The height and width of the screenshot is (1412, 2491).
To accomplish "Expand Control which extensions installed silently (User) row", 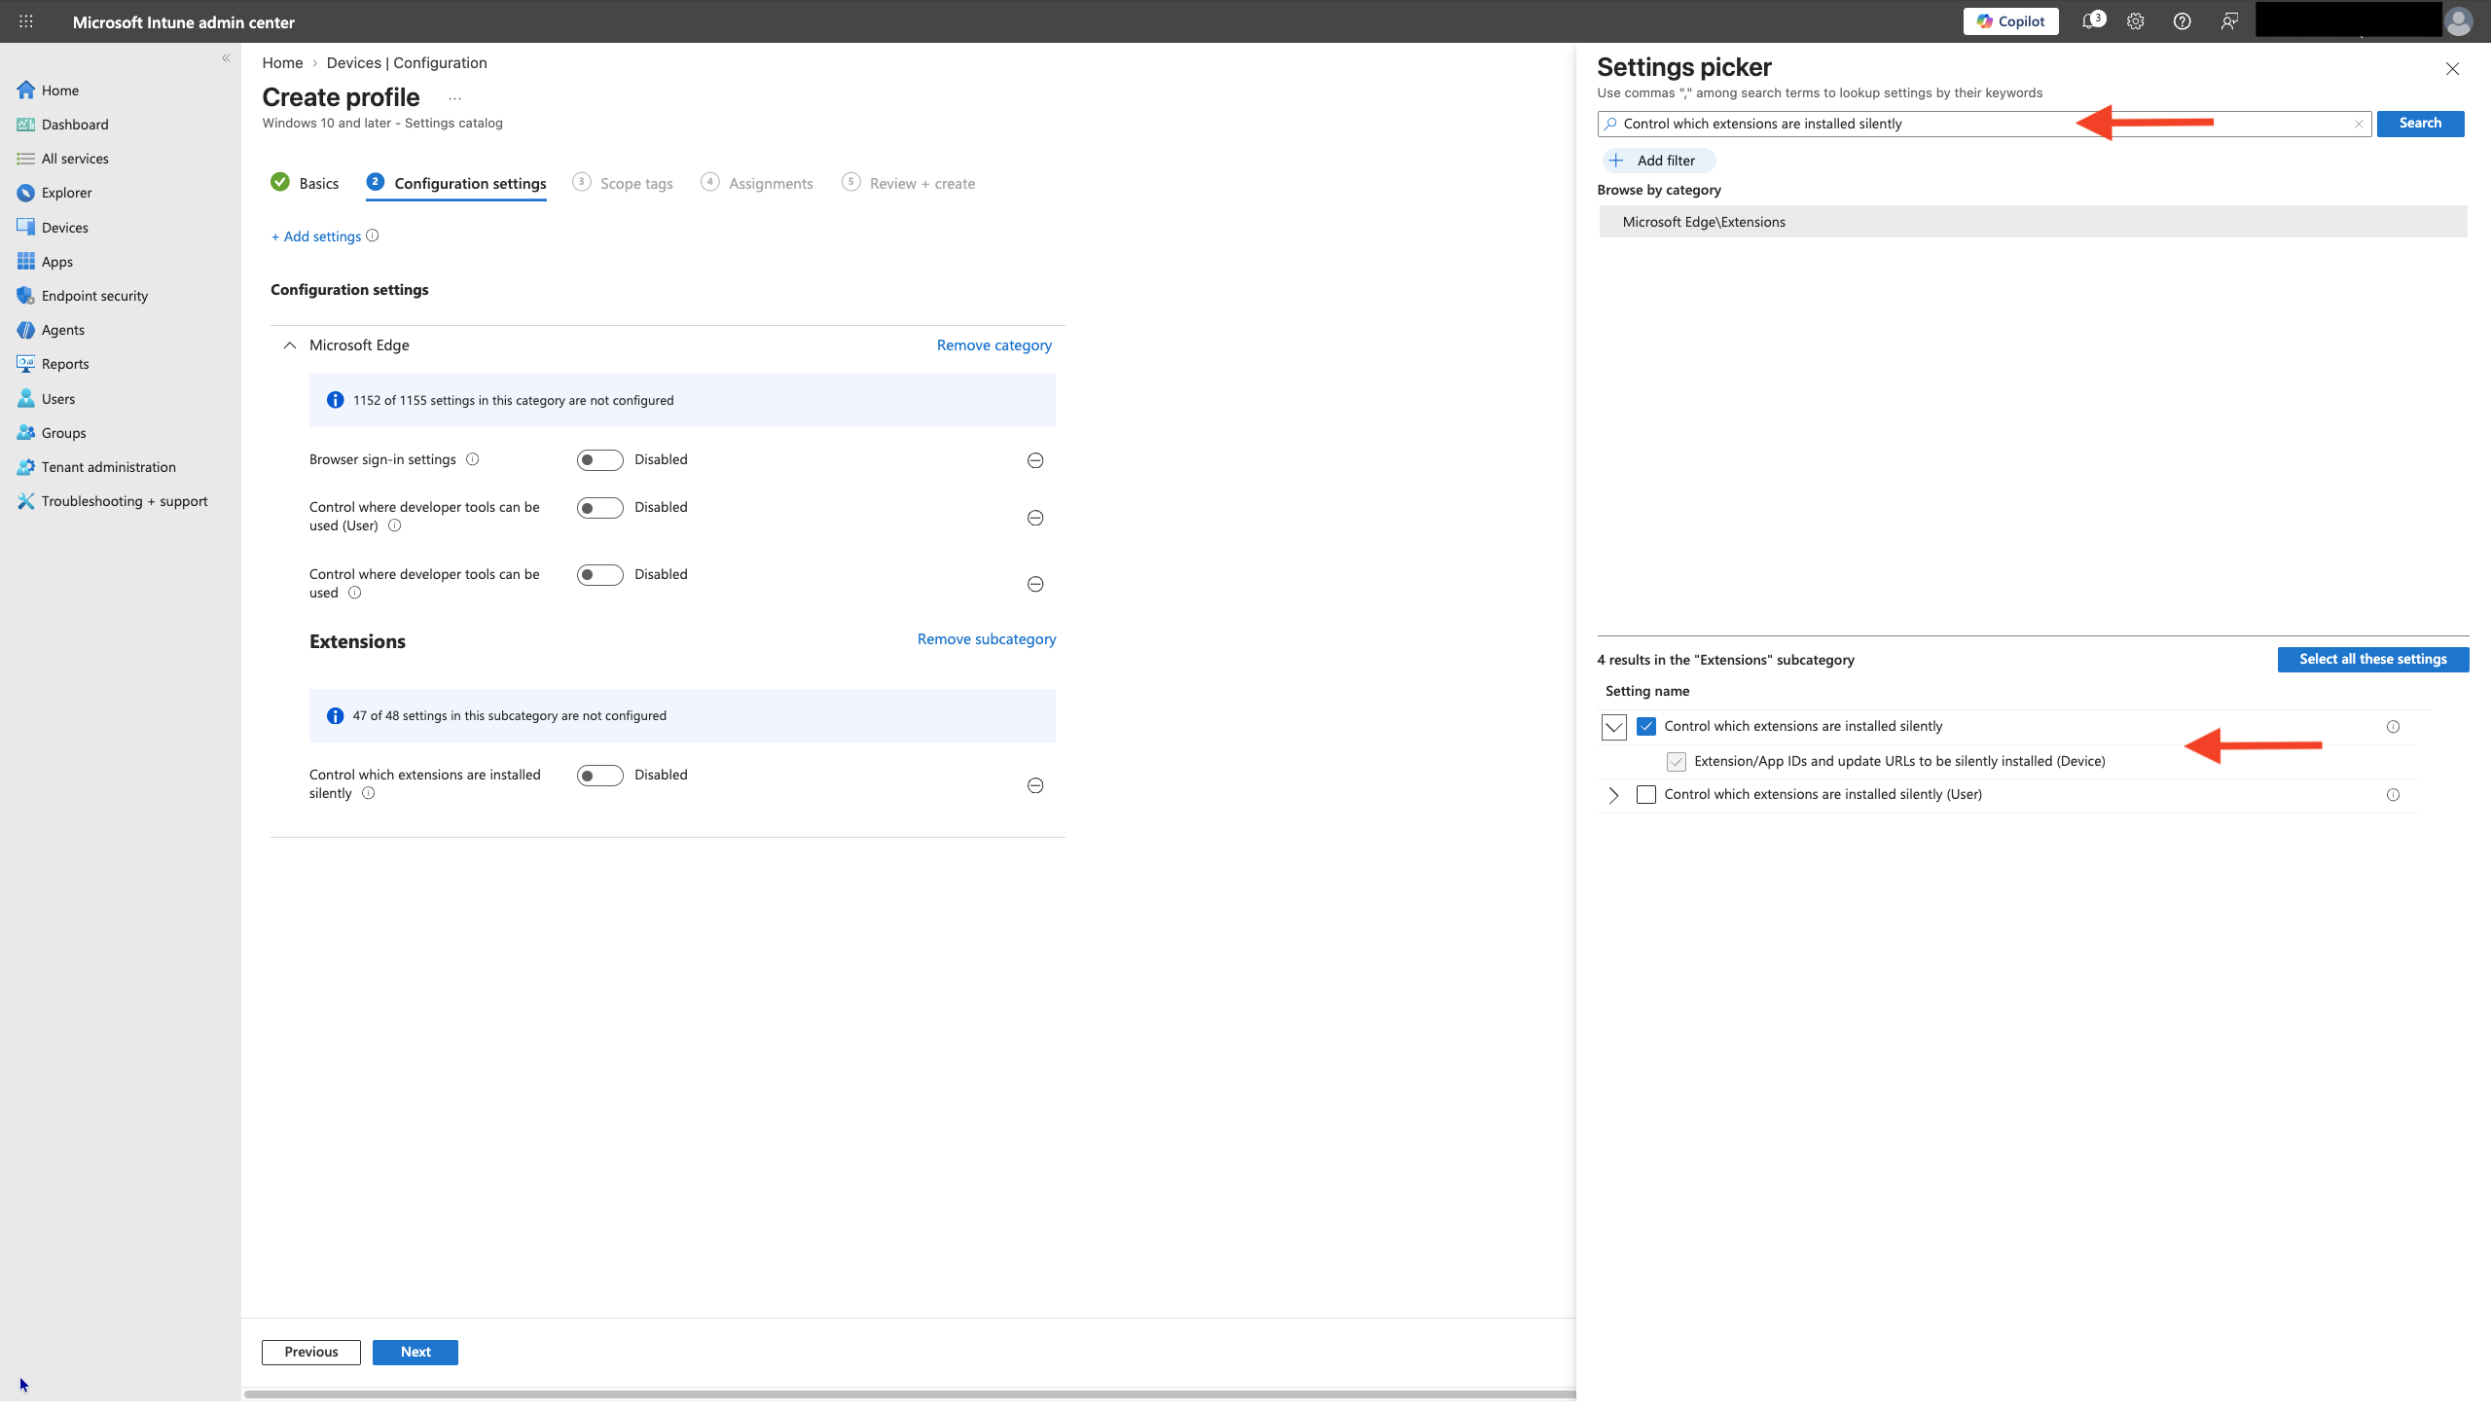I will (1613, 796).
